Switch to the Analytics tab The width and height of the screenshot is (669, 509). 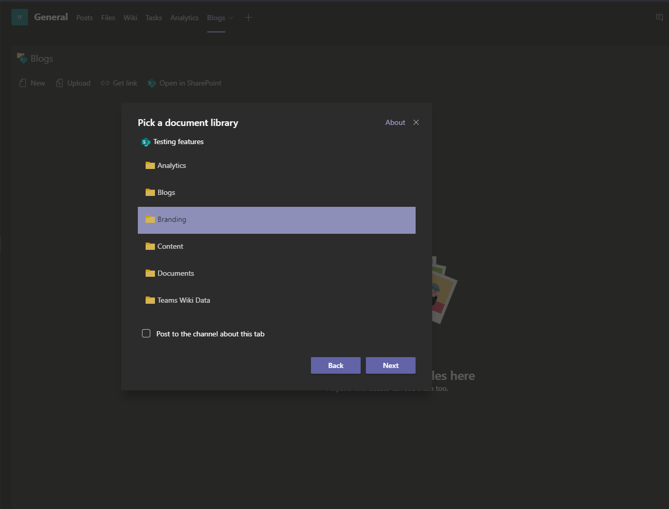(184, 17)
